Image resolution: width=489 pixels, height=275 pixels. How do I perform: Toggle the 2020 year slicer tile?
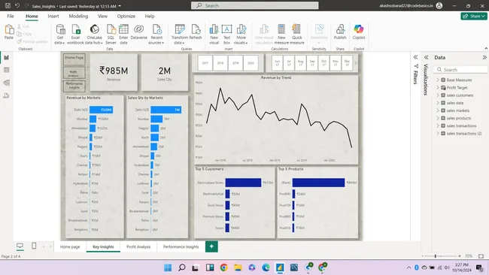251,63
